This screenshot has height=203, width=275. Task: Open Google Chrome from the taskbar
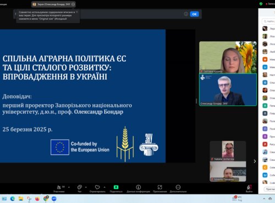(x=46, y=199)
